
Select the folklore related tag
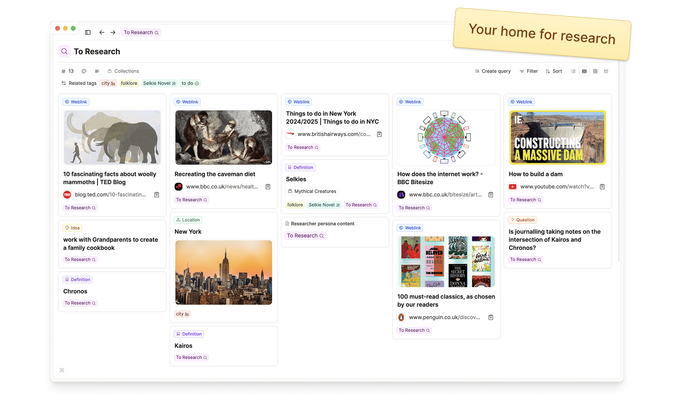[x=129, y=83]
